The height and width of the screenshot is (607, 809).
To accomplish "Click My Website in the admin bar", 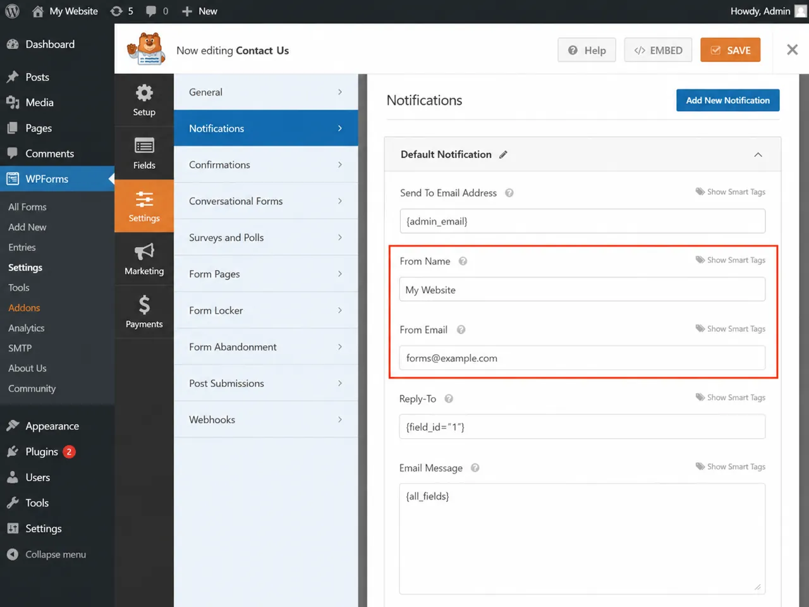I will coord(65,11).
